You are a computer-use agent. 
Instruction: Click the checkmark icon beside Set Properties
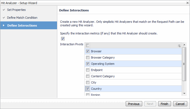(x=4, y=10)
